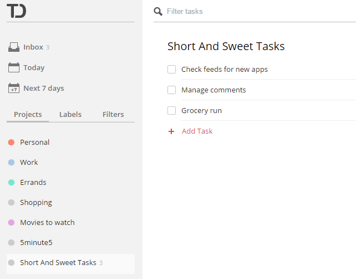Click the orange Personal project color dot
356x279 pixels.
click(11, 143)
